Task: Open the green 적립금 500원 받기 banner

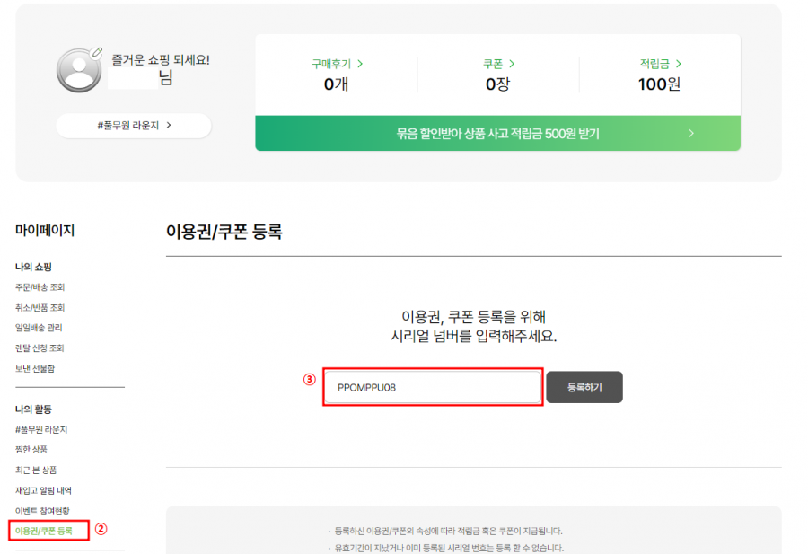Action: [497, 134]
